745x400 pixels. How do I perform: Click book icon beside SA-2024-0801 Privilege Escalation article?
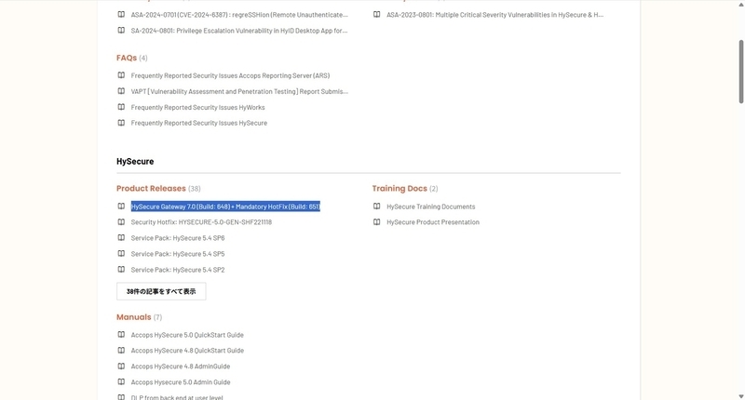click(121, 31)
